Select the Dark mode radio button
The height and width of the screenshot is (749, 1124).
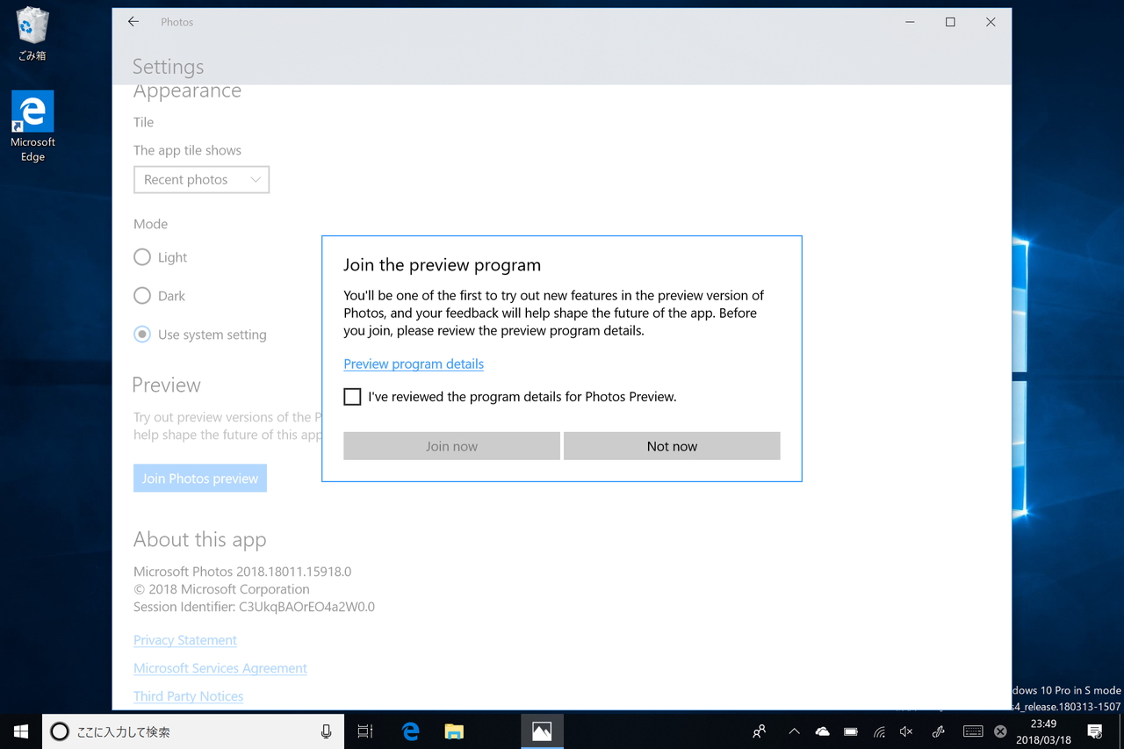tap(142, 296)
